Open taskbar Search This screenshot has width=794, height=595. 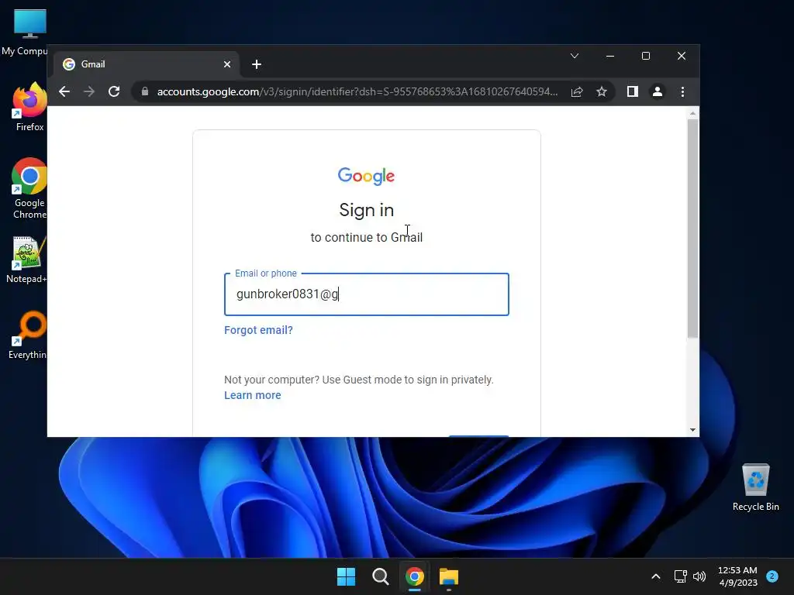pyautogui.click(x=380, y=576)
